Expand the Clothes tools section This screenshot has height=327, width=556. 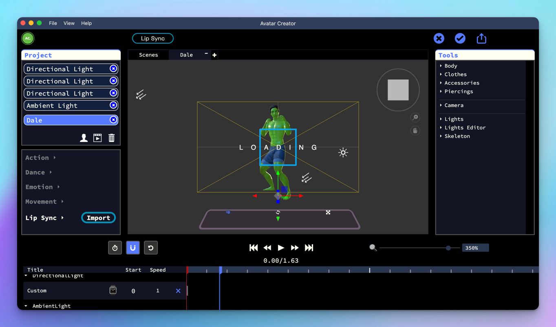[x=453, y=74]
